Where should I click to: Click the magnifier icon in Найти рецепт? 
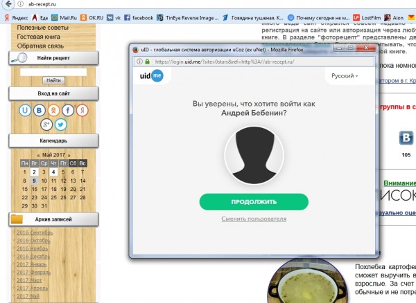pos(19,58)
